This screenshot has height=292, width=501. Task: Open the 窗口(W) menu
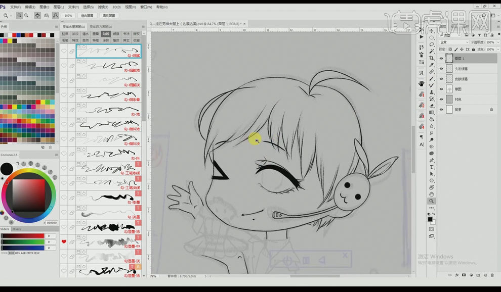[146, 7]
